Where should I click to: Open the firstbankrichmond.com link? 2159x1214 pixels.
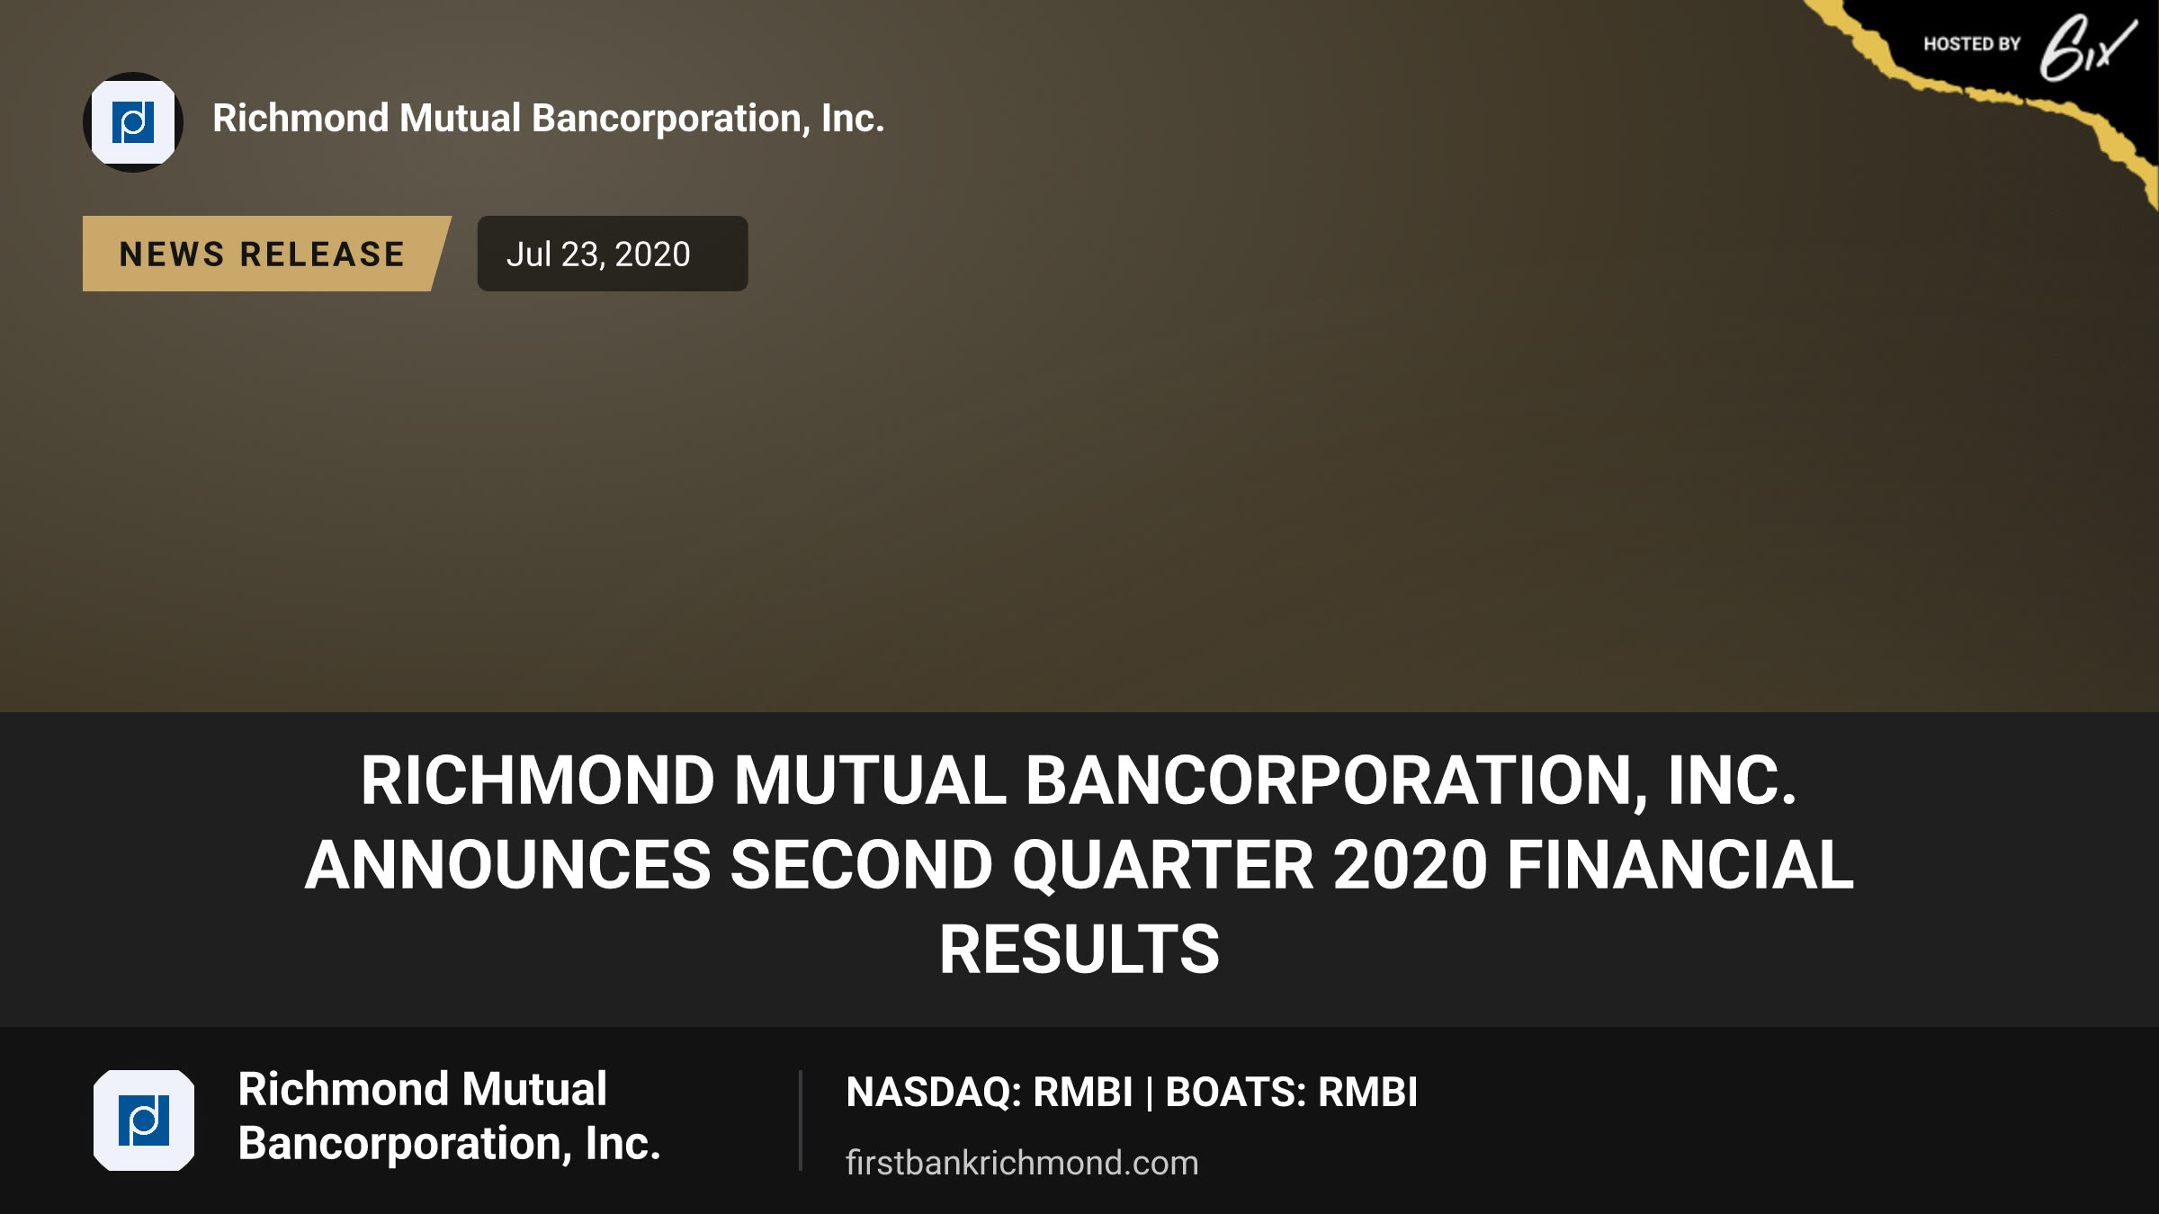(x=1022, y=1163)
